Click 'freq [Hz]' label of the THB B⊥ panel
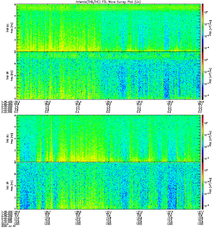 point(12,28)
